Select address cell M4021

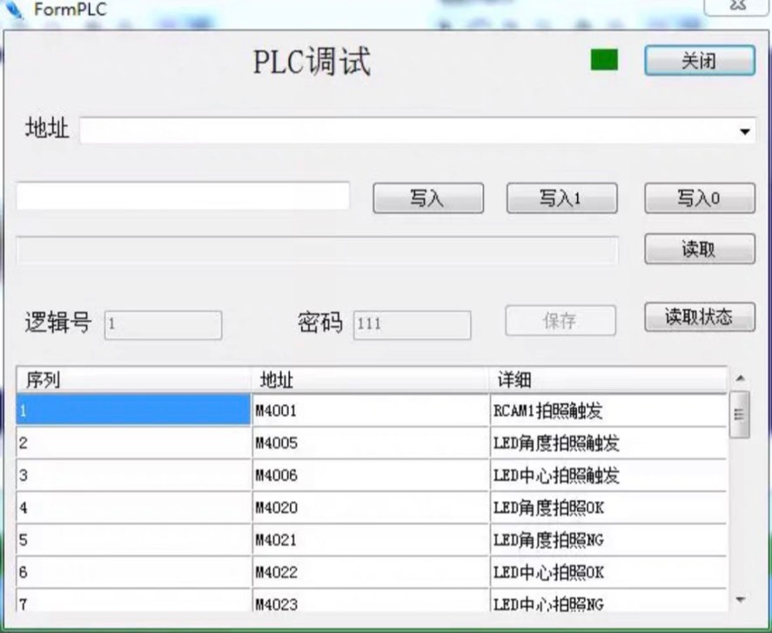[371, 540]
